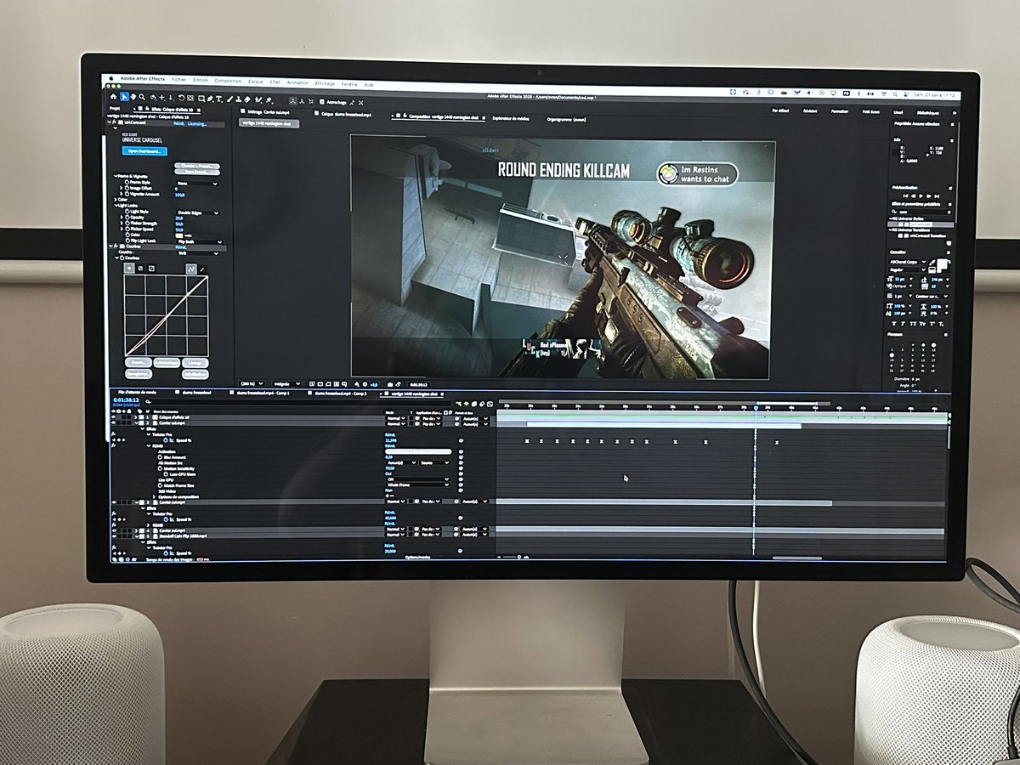
Task: Select the Roto Brush tool
Action: (x=258, y=99)
